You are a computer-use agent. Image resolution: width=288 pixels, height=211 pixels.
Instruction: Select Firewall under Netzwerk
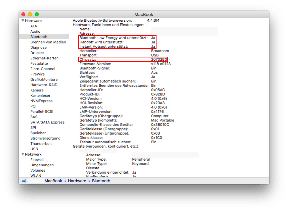37,160
